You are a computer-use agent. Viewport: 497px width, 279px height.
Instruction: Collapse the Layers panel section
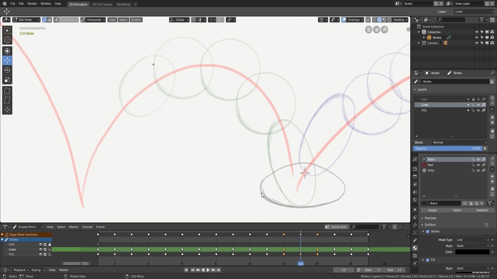point(415,90)
